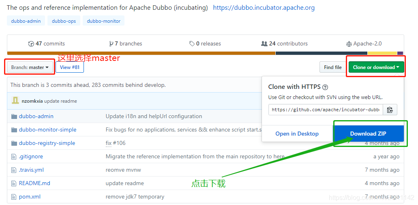
Task: Click the license scale icon
Action: tap(349, 44)
